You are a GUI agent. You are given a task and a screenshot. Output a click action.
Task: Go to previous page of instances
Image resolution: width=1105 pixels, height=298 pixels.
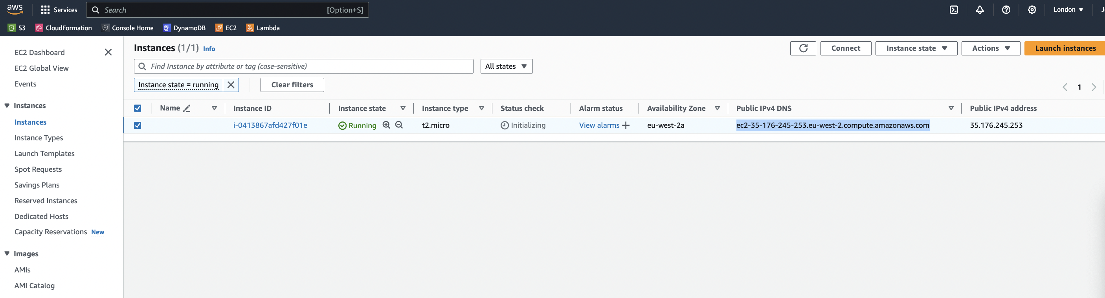(x=1065, y=87)
